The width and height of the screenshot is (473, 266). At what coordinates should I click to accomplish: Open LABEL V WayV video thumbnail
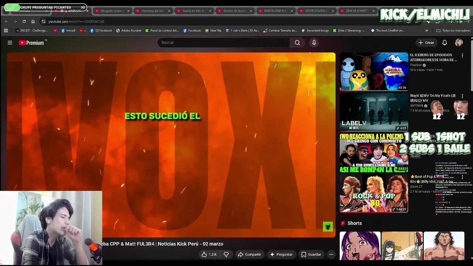(374, 112)
